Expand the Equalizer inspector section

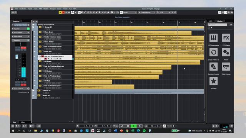pos(21,29)
